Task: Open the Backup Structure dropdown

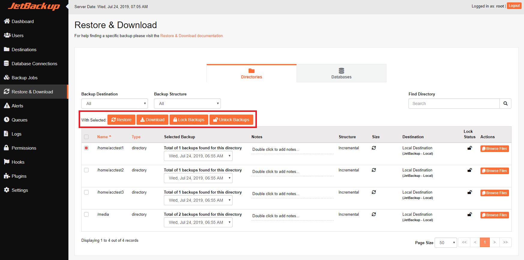Action: 187,104
